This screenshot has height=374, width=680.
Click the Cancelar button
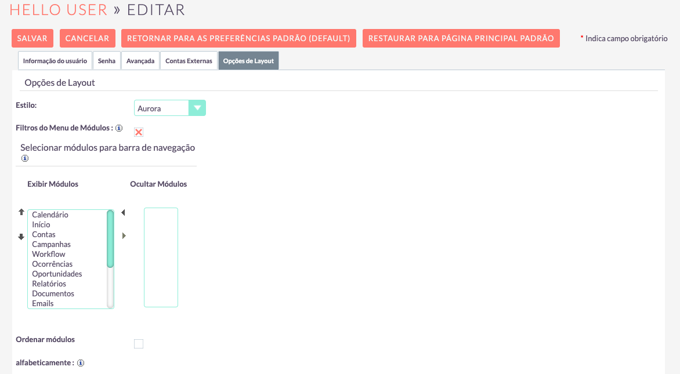(x=87, y=38)
